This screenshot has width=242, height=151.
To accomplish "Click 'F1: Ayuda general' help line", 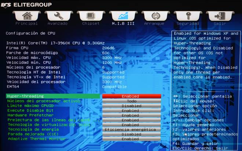I will [193, 125].
